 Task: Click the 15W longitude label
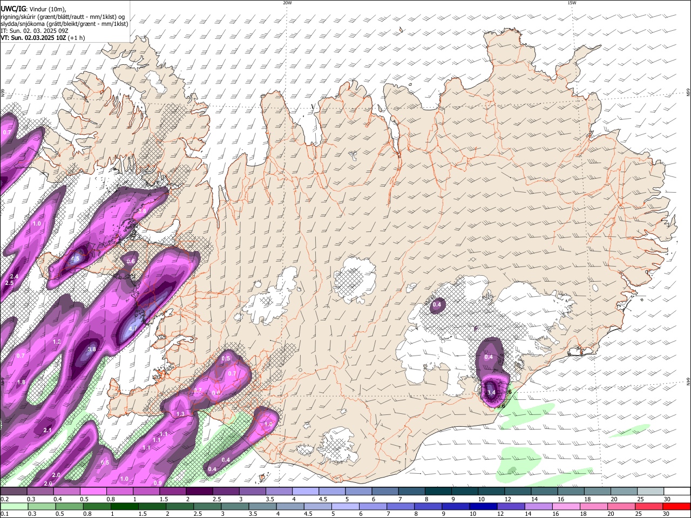572,3
